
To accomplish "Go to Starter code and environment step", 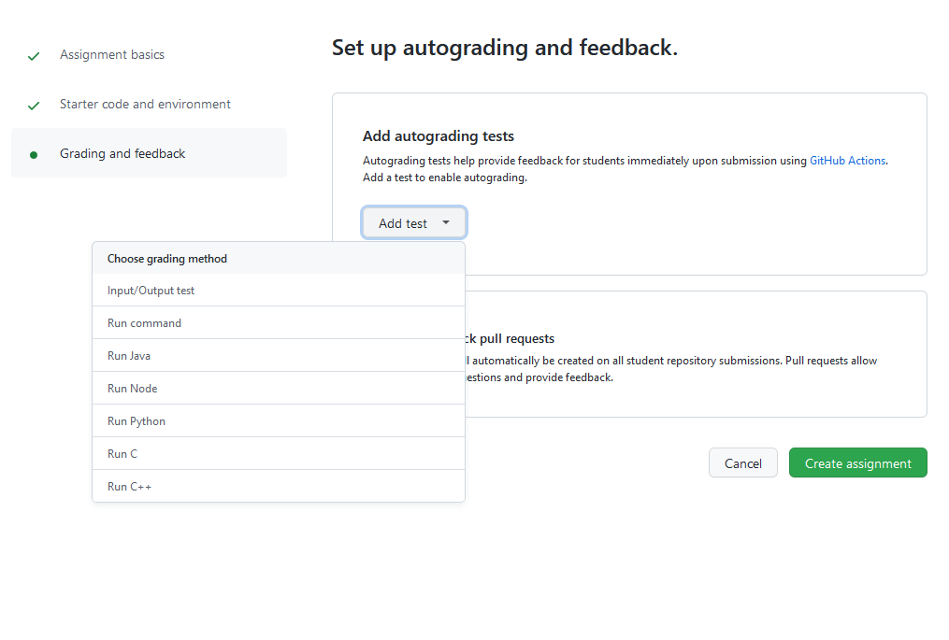I will point(145,104).
